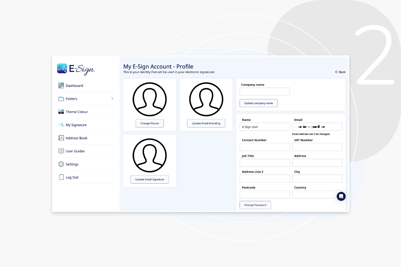
Task: Go Back using the arrow link
Action: point(341,72)
